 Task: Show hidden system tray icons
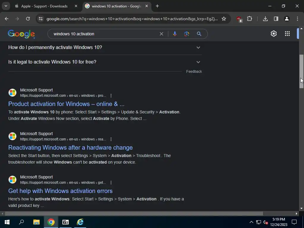(x=251, y=222)
